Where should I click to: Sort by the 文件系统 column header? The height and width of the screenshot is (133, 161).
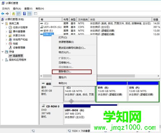pyautogui.click(x=83, y=20)
